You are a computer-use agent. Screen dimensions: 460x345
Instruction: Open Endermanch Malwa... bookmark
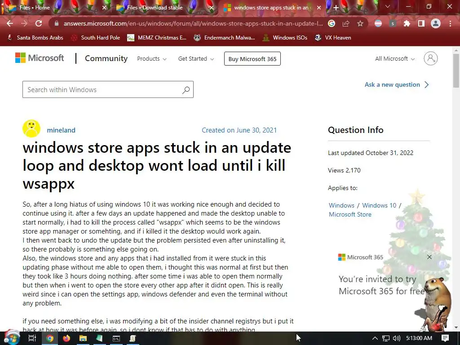[225, 38]
